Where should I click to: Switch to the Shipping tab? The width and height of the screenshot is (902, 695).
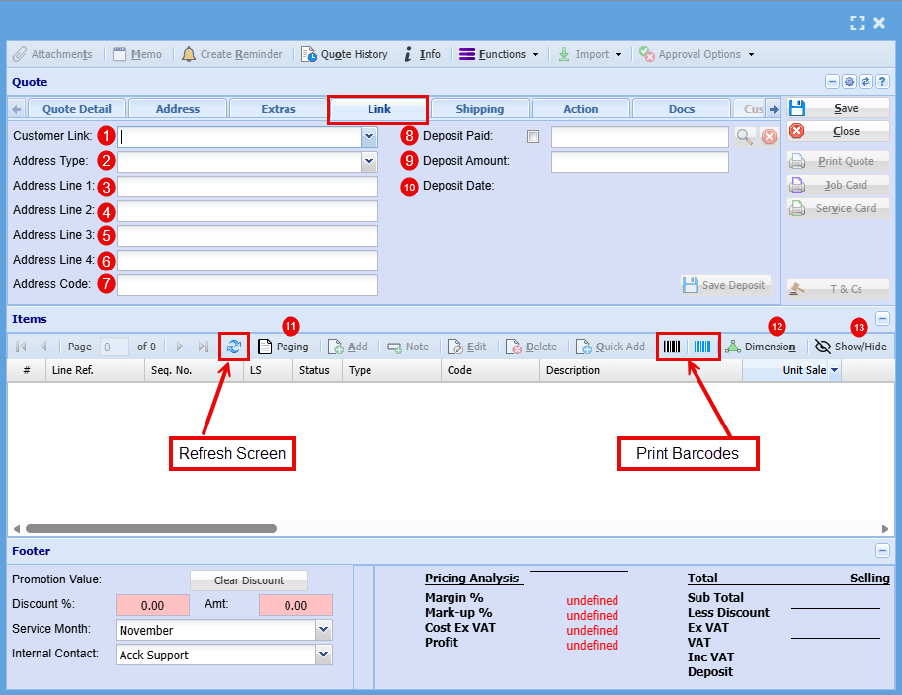480,109
